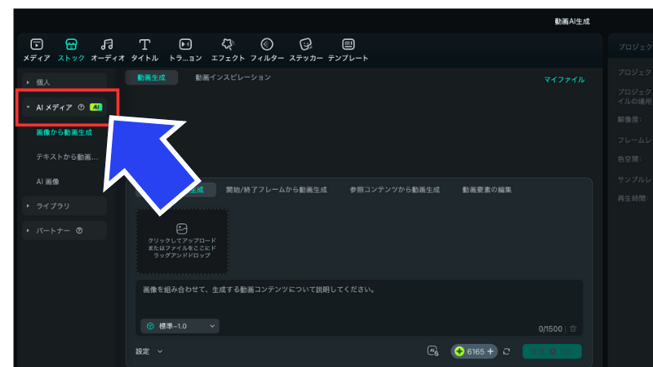Click the image upload drop area
The height and width of the screenshot is (367, 653).
(x=182, y=241)
